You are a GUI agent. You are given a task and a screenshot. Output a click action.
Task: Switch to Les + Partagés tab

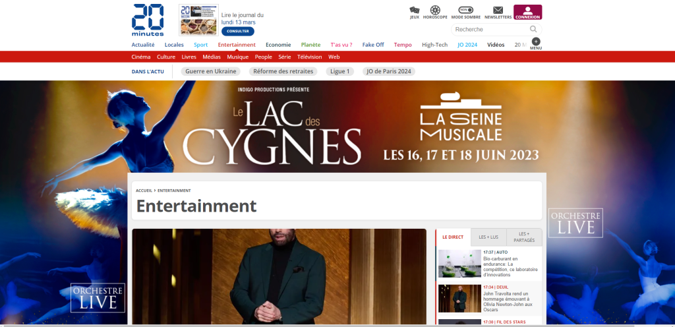(x=524, y=237)
